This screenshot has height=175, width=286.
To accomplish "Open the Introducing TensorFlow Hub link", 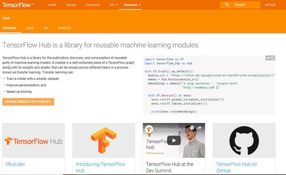I will click(x=101, y=167).
